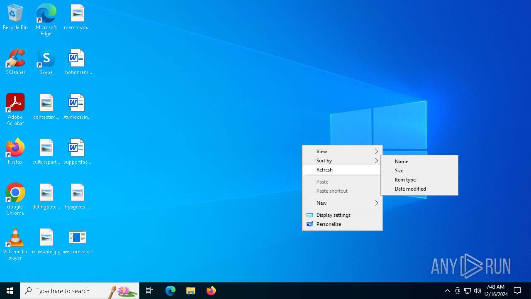The width and height of the screenshot is (531, 299).
Task: Expand the New submenu in context menu
Action: (x=342, y=203)
